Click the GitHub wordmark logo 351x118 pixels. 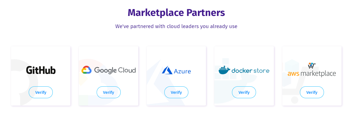(x=41, y=70)
